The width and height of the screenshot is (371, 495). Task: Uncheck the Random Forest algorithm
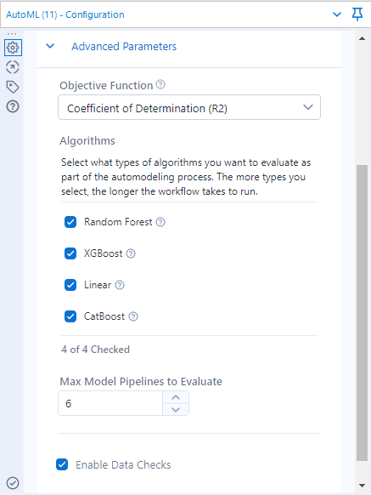(x=70, y=222)
